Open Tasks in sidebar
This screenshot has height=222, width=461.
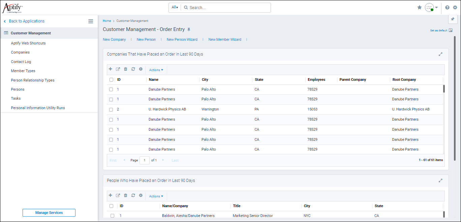tap(16, 98)
